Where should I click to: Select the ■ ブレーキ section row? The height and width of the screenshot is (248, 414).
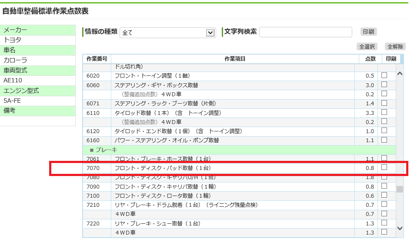[239, 150]
